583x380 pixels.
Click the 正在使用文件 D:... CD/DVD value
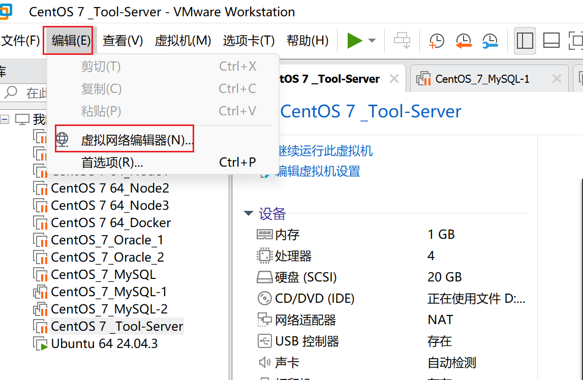click(476, 298)
